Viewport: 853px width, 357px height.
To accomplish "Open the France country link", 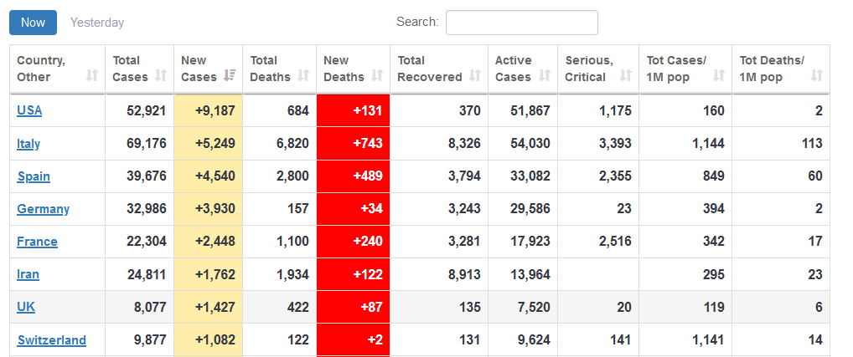I will [x=37, y=242].
